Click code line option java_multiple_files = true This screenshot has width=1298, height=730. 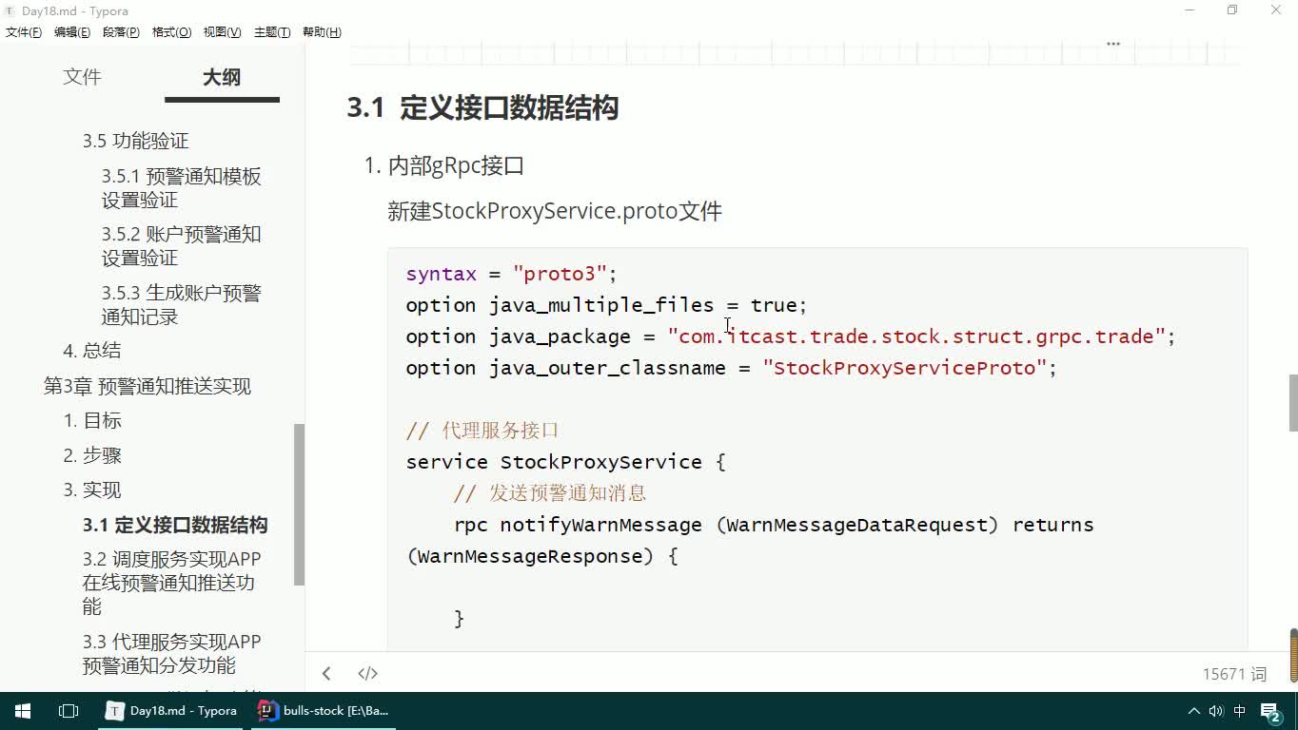(606, 305)
